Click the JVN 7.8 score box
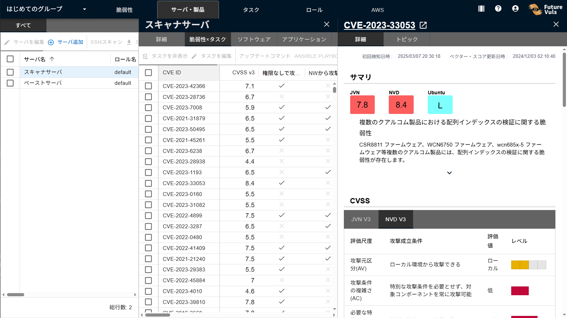 coord(362,104)
